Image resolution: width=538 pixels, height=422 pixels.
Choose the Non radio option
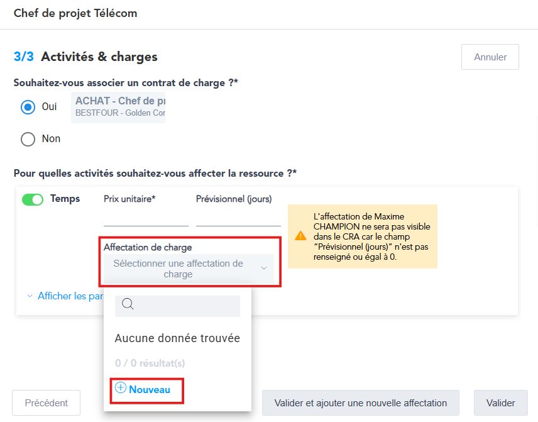[28, 139]
